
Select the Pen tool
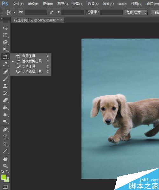pos(5,129)
